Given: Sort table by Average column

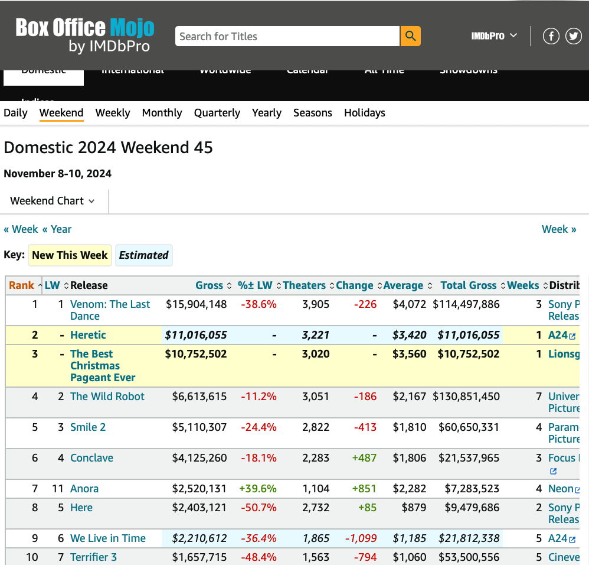Looking at the screenshot, I should [408, 285].
